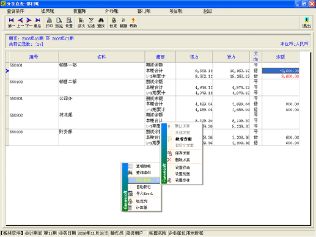
Task: Click the 方向 column header
Action: pos(256,57)
